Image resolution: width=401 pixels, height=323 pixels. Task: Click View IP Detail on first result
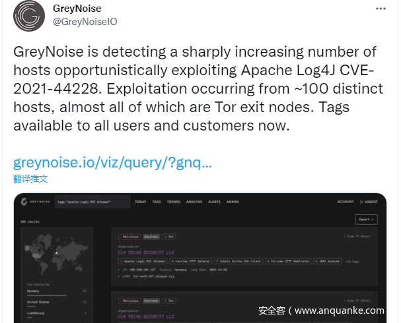(x=357, y=236)
